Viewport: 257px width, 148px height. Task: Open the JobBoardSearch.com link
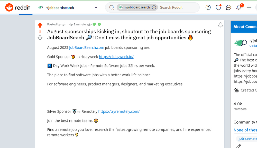[87, 48]
